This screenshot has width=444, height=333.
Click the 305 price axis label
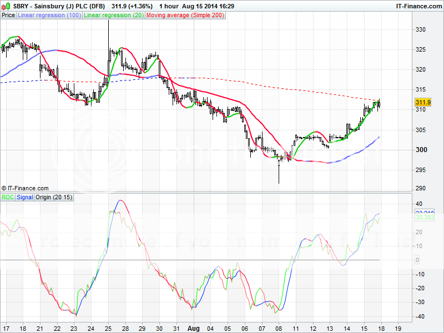(421, 130)
